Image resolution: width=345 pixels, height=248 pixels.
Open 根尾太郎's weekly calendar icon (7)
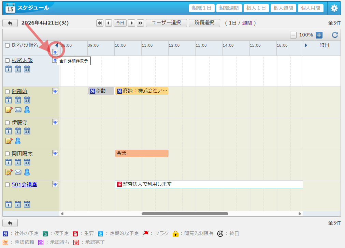point(18,69)
